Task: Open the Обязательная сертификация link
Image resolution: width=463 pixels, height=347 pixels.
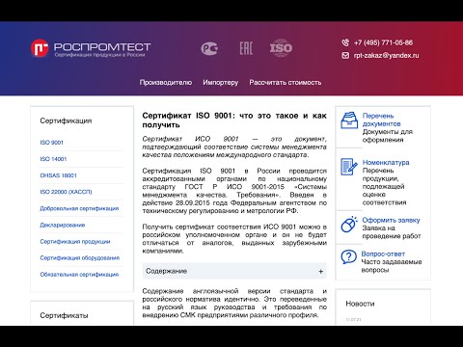Action: [79, 275]
